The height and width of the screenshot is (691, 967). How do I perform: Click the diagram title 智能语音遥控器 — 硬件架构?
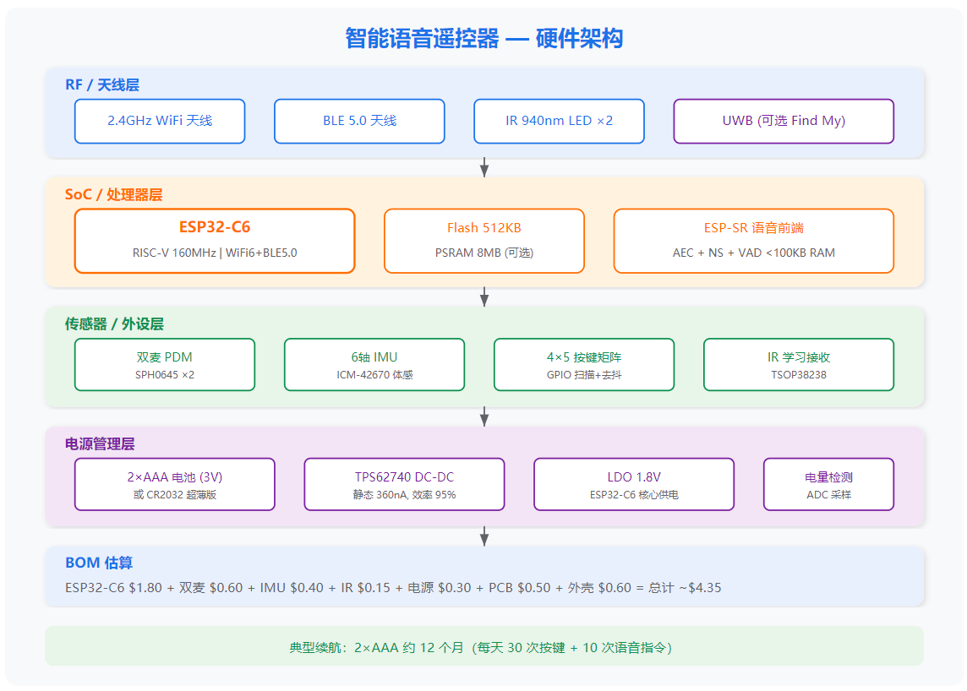click(x=483, y=38)
